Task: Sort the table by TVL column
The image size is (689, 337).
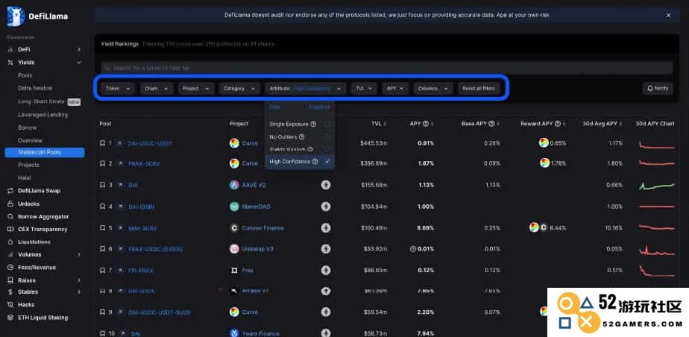Action: (x=378, y=124)
